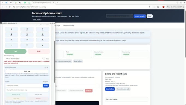This screenshot has width=186, height=105.
Task: Dial digit 6 on softphone keypad
Action: (x=43, y=35)
